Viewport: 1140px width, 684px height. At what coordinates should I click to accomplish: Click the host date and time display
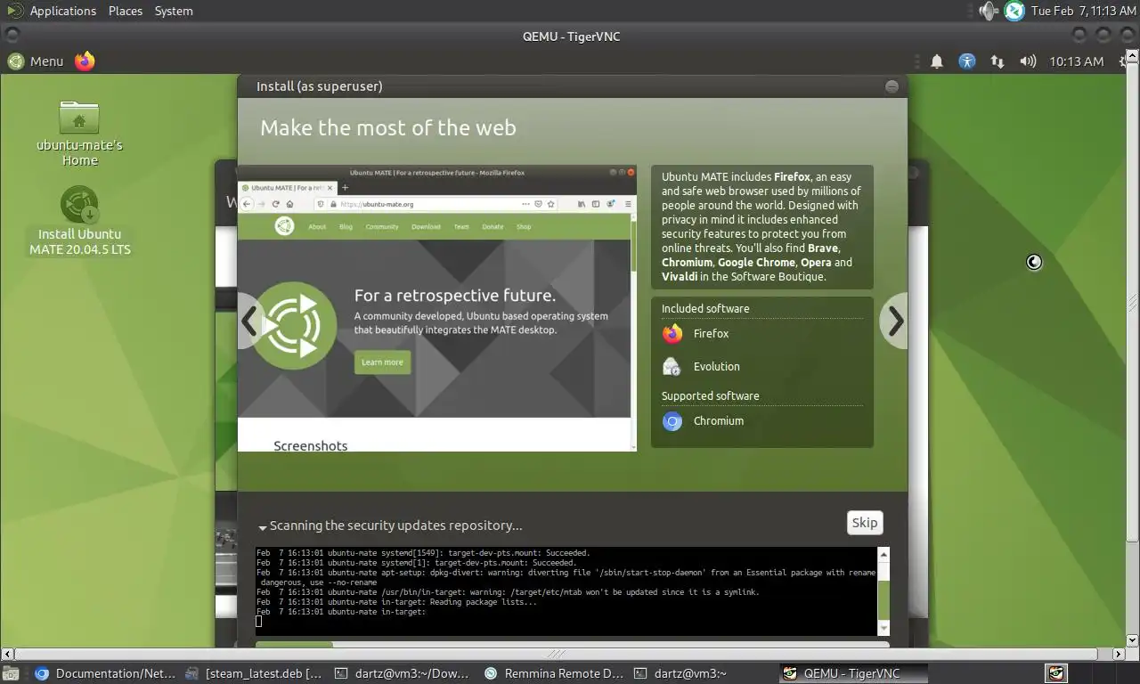[1083, 11]
